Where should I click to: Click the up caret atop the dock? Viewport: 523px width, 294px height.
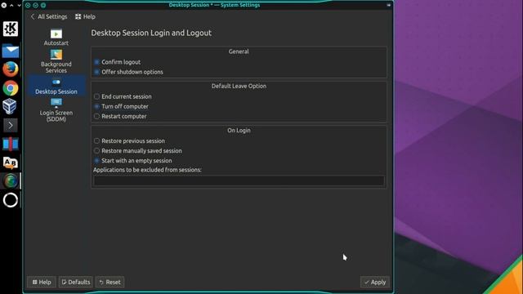tap(11, 6)
